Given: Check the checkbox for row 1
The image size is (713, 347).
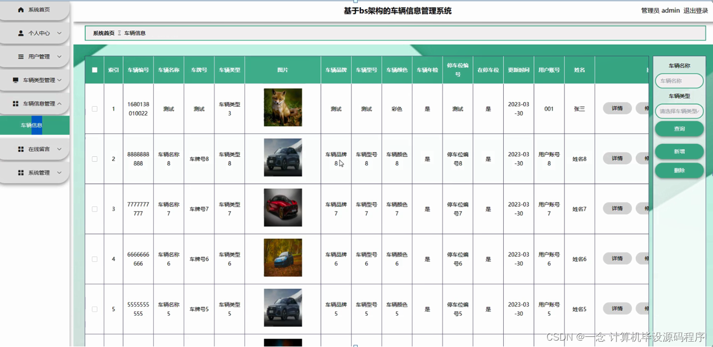Looking at the screenshot, I should [x=95, y=109].
